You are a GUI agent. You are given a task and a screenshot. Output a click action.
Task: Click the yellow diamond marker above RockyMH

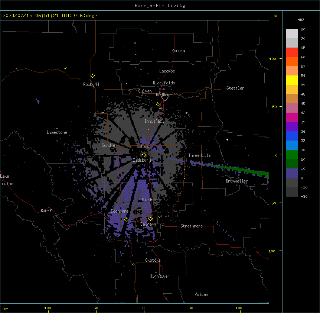[x=92, y=76]
